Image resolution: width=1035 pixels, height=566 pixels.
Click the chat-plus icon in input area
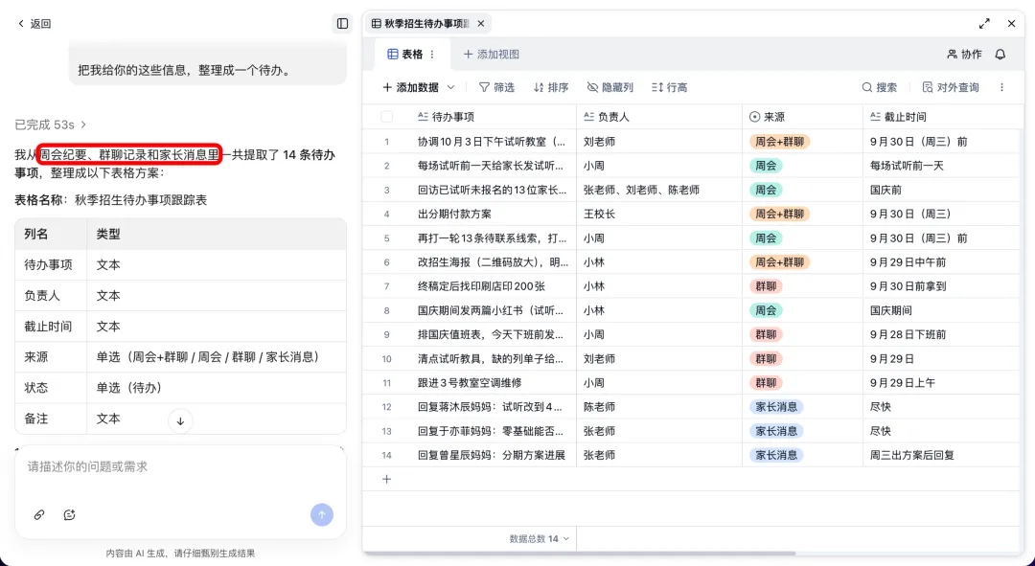point(69,515)
